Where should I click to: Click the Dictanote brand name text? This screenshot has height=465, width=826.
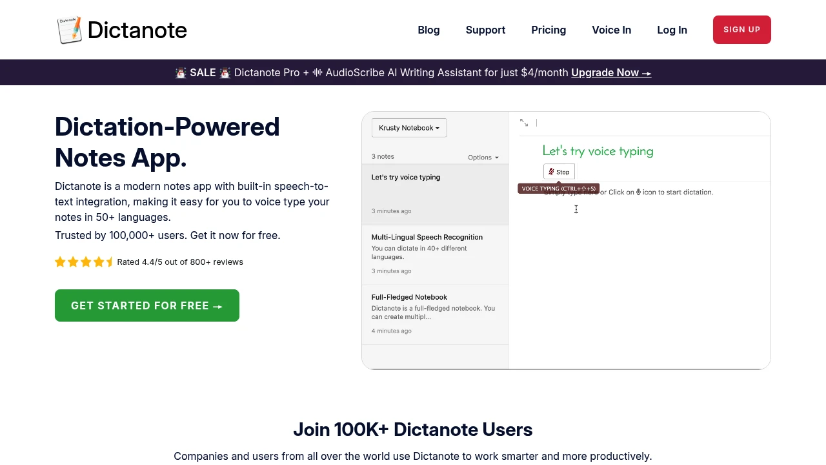137,30
